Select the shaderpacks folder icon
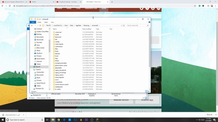This screenshot has height=122, width=218. point(54,87)
